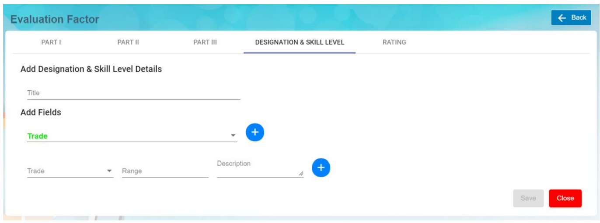600x223 pixels.
Task: Click the green Trade selection text
Action: (38, 136)
